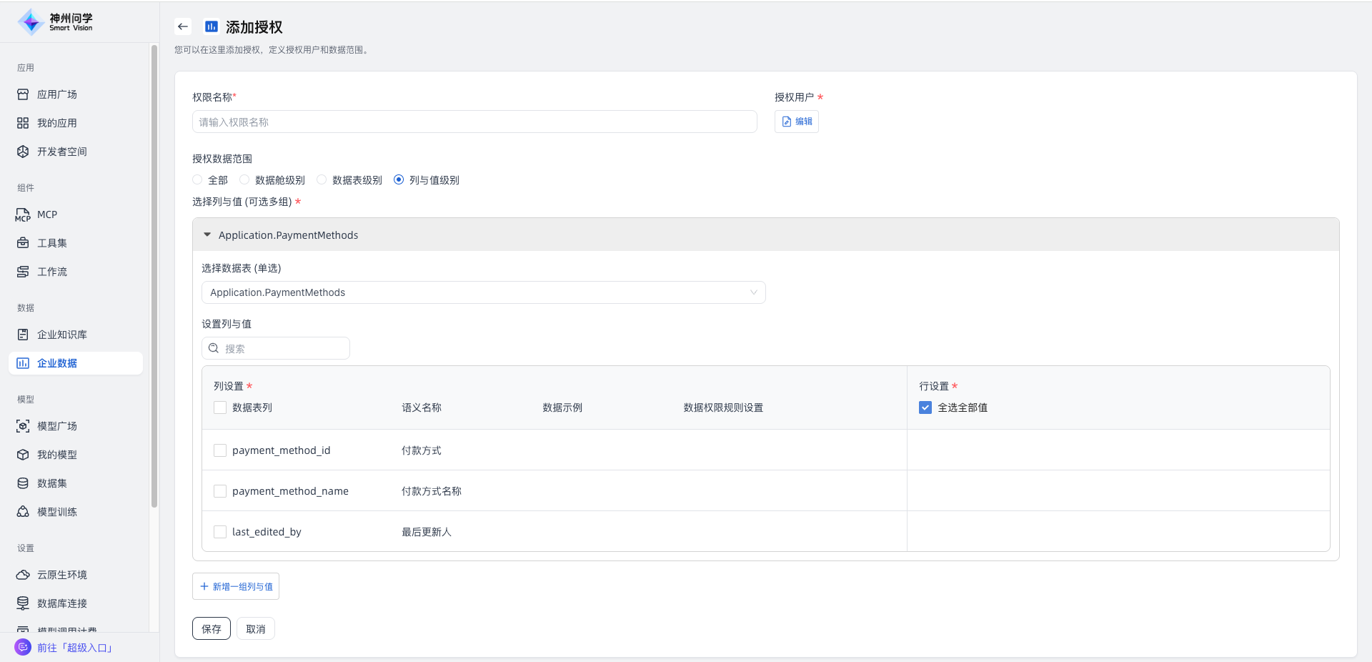The image size is (1372, 662).
Task: Open the Application.PaymentMethods table dropdown
Action: pos(483,292)
